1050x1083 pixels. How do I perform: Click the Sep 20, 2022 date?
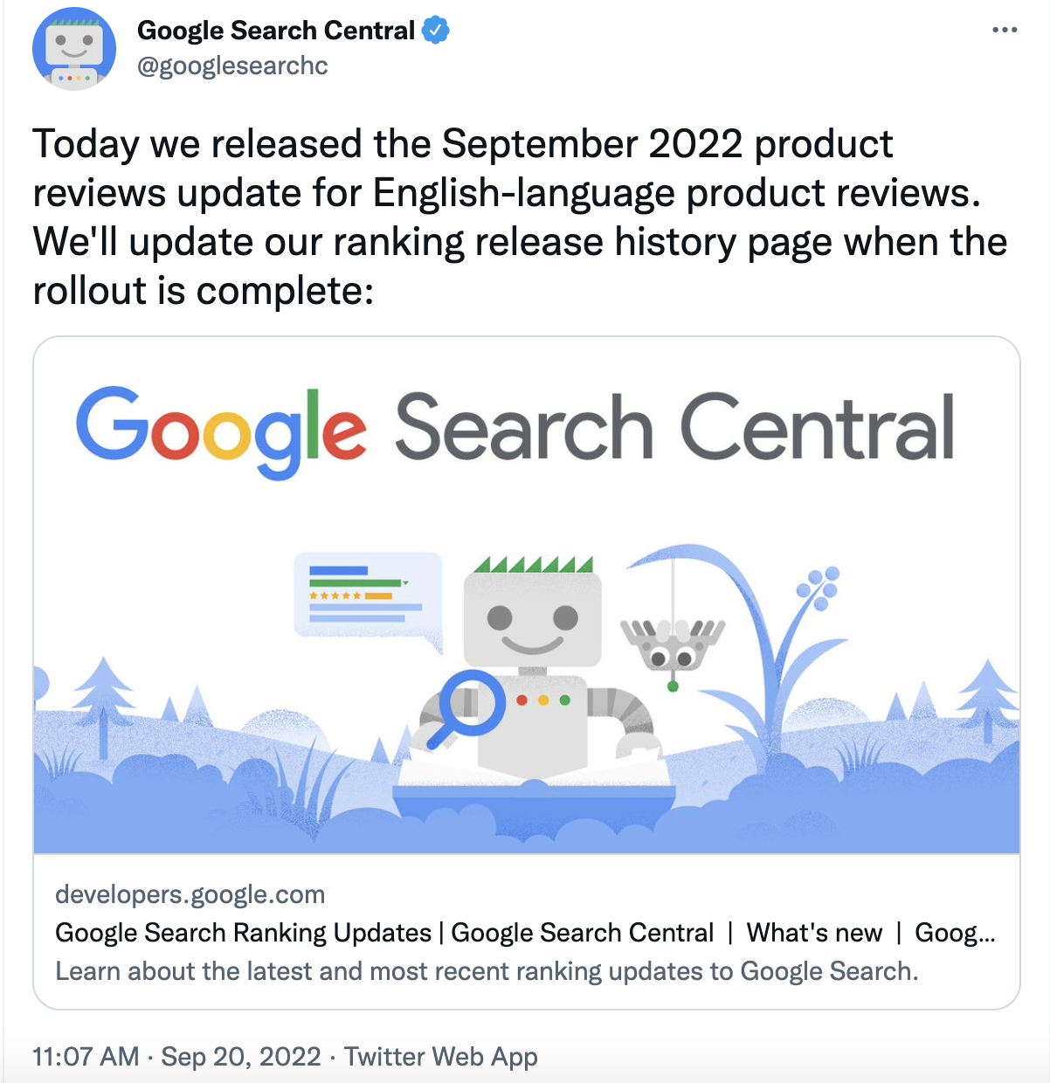[x=241, y=1057]
